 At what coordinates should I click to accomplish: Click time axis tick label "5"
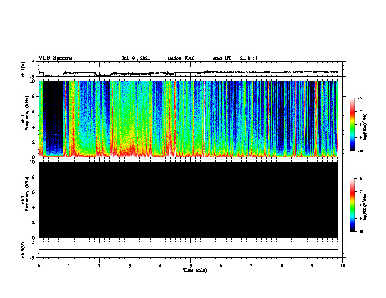point(191,265)
